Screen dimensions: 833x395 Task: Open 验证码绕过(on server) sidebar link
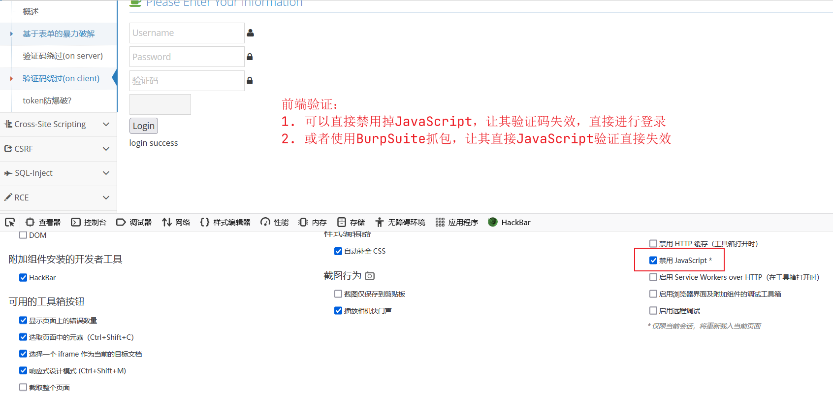click(x=63, y=56)
